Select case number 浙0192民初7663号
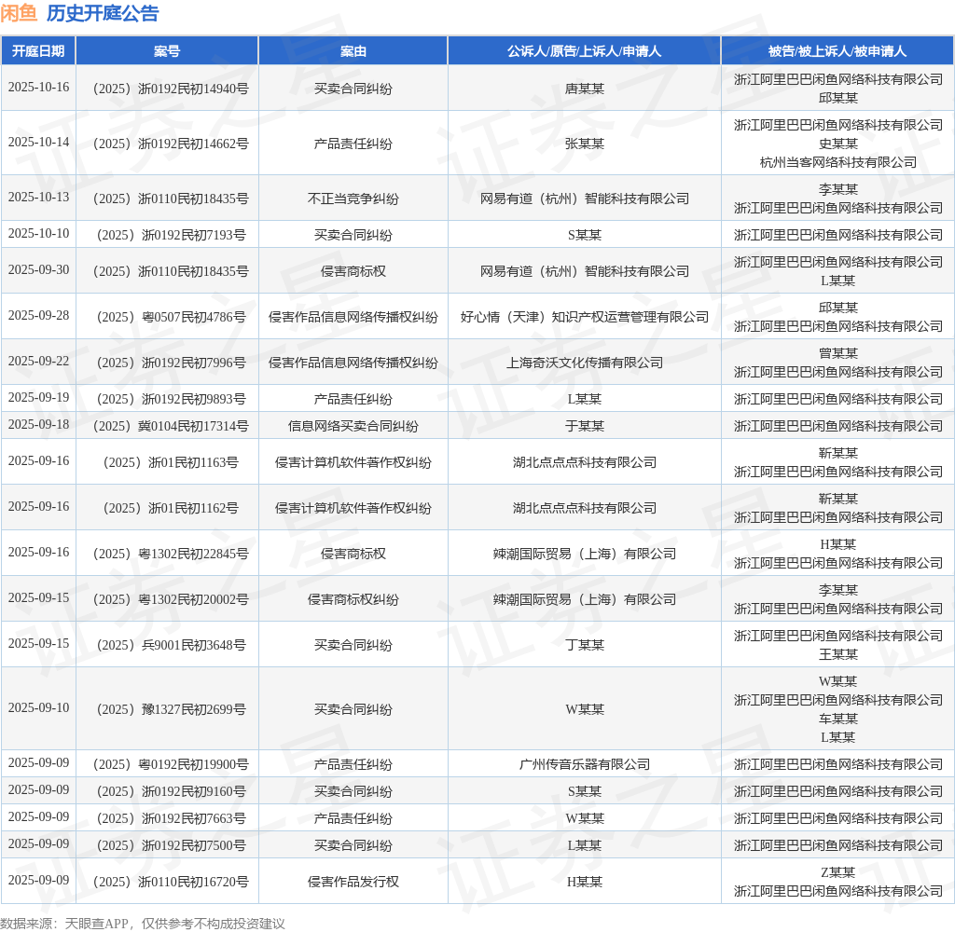 click(x=171, y=819)
